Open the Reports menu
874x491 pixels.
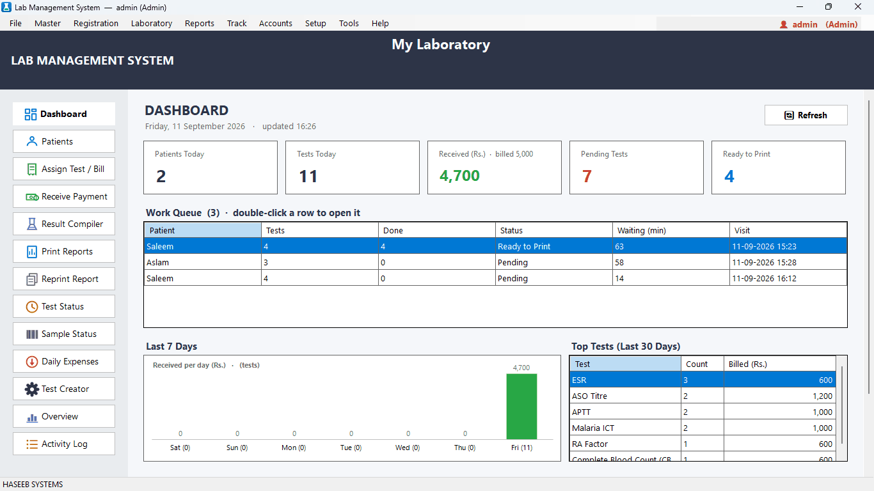(x=200, y=23)
